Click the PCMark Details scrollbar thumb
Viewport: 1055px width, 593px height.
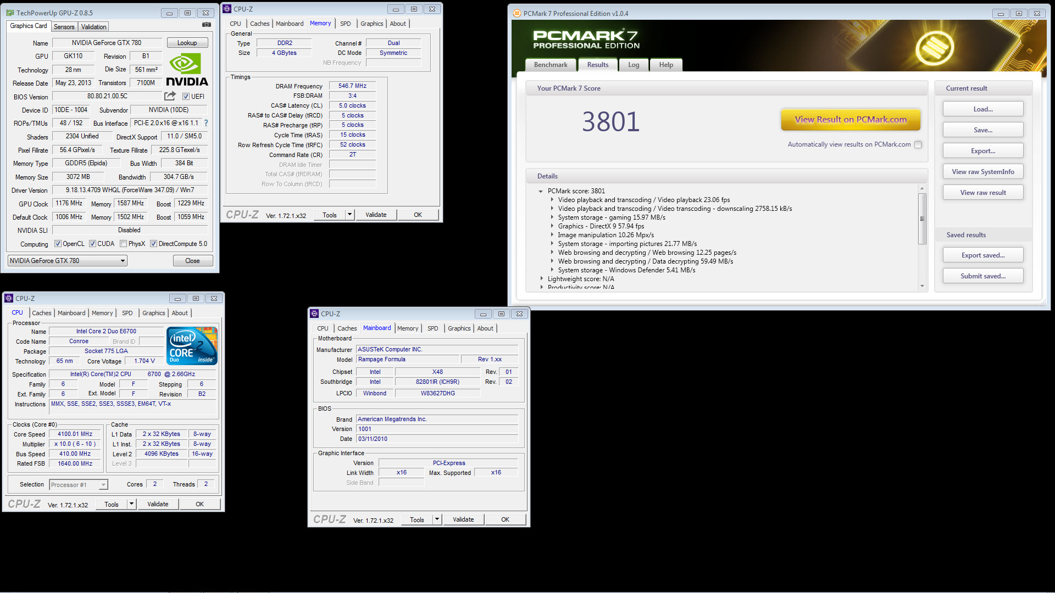pyautogui.click(x=922, y=219)
